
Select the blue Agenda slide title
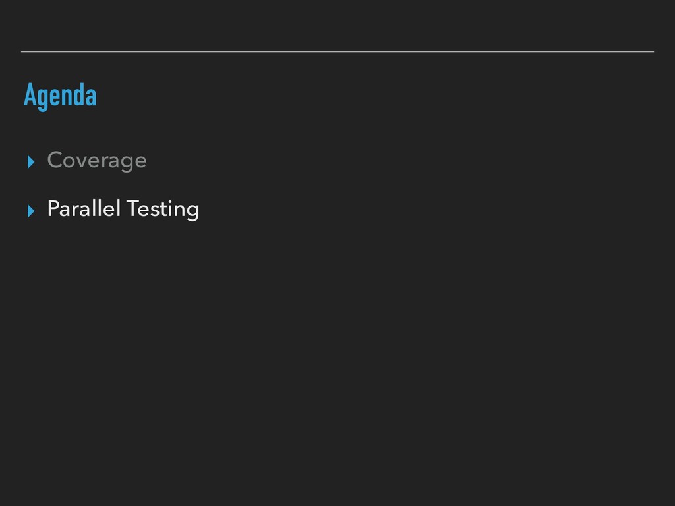click(60, 96)
